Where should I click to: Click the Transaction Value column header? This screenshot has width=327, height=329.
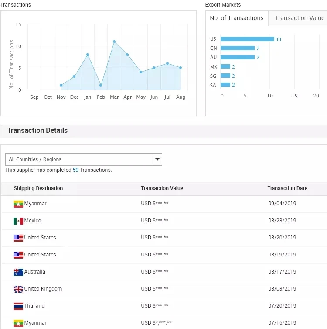point(162,188)
